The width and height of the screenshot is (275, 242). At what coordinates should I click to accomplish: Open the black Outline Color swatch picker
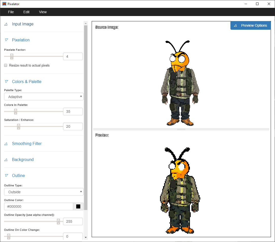point(78,206)
